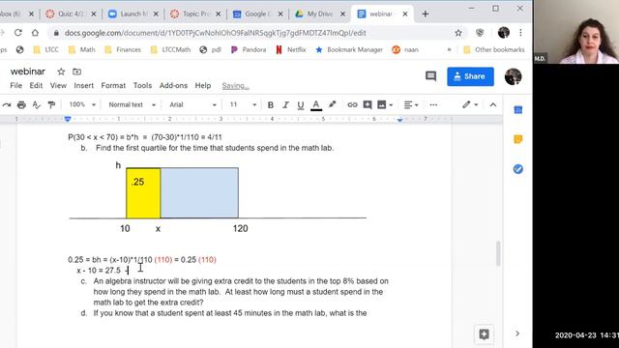Open the Pandora bookmark

(x=249, y=49)
